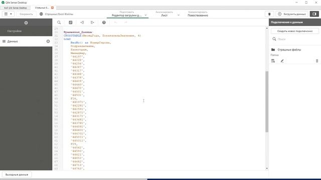Delete the Данные section with its X icon
The width and height of the screenshot is (321, 180).
[x=48, y=41]
